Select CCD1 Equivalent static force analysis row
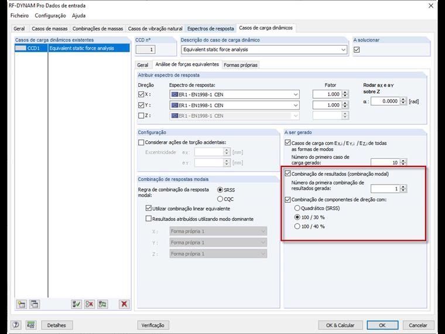The image size is (445, 334). 73,48
